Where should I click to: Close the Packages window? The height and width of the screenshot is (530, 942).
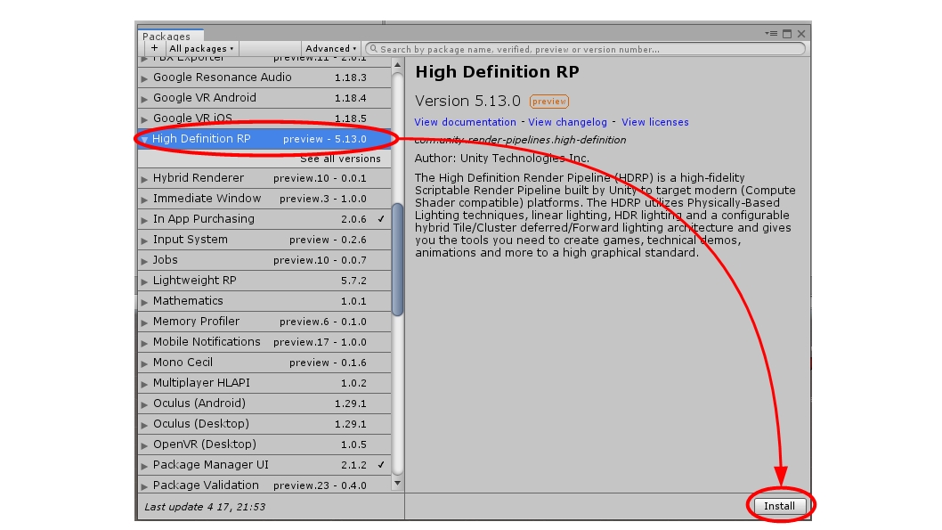(x=800, y=34)
